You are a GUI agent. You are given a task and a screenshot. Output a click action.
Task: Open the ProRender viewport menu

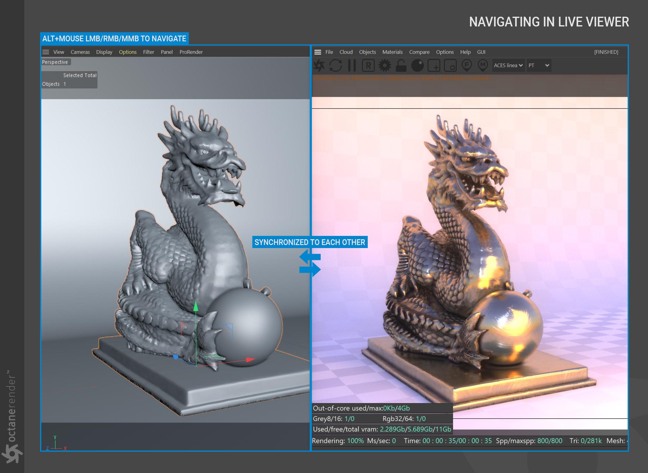191,52
